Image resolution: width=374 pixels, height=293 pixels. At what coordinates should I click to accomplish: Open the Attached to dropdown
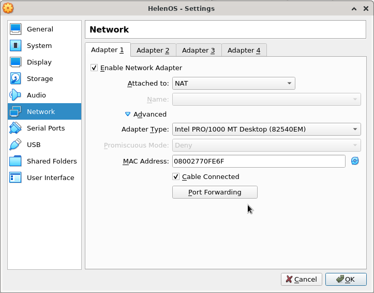click(233, 84)
